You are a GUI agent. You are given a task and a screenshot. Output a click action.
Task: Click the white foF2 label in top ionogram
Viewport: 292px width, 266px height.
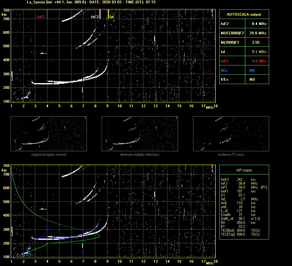(x=95, y=17)
